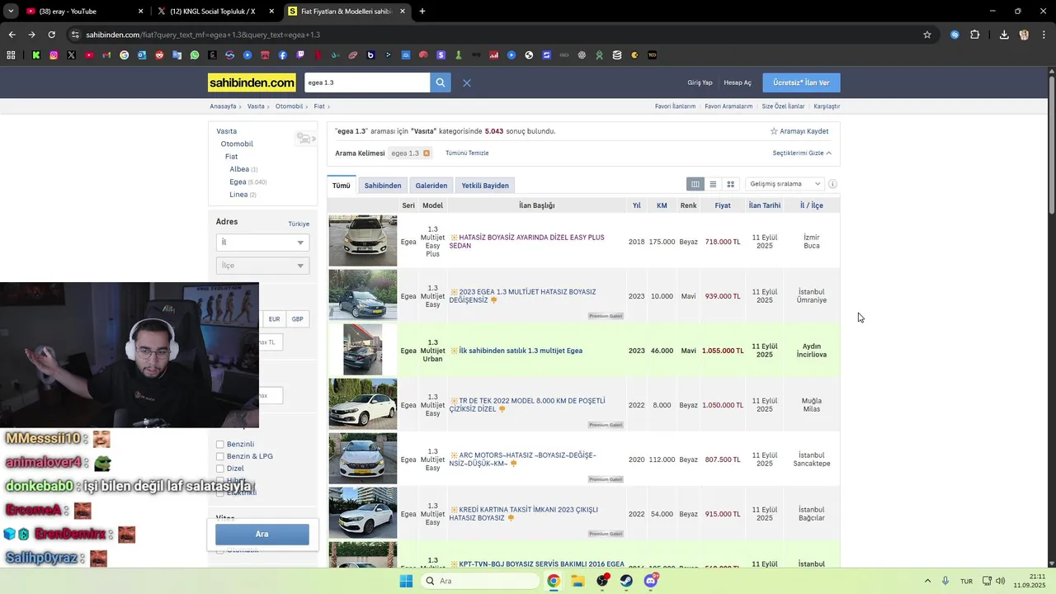
Task: Click 'Aramayı Kaydet' to save search
Action: point(799,131)
